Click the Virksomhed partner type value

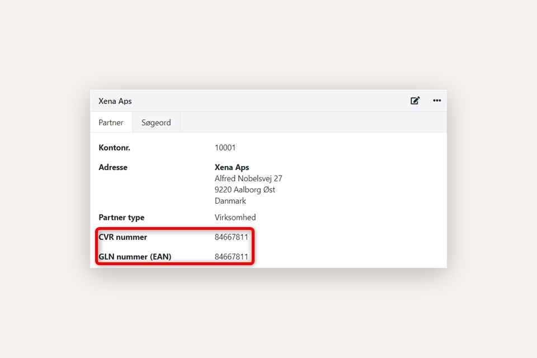(x=235, y=218)
